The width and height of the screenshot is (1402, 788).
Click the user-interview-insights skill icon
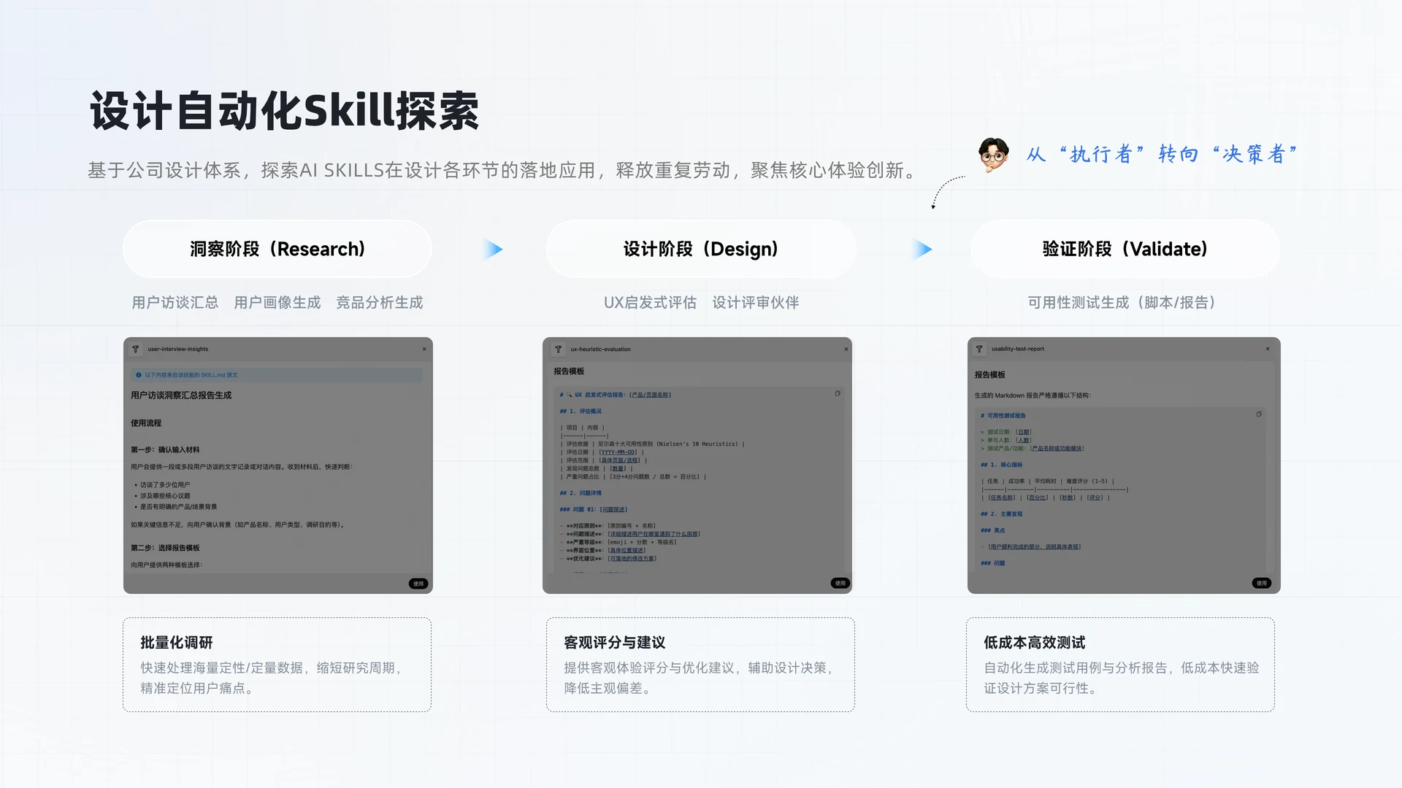tap(135, 349)
